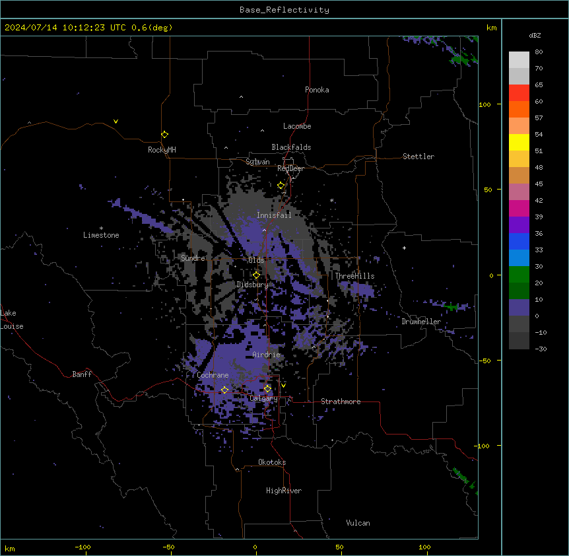The width and height of the screenshot is (569, 556).
Task: Click the Ponoka city label
Action: pyautogui.click(x=317, y=90)
